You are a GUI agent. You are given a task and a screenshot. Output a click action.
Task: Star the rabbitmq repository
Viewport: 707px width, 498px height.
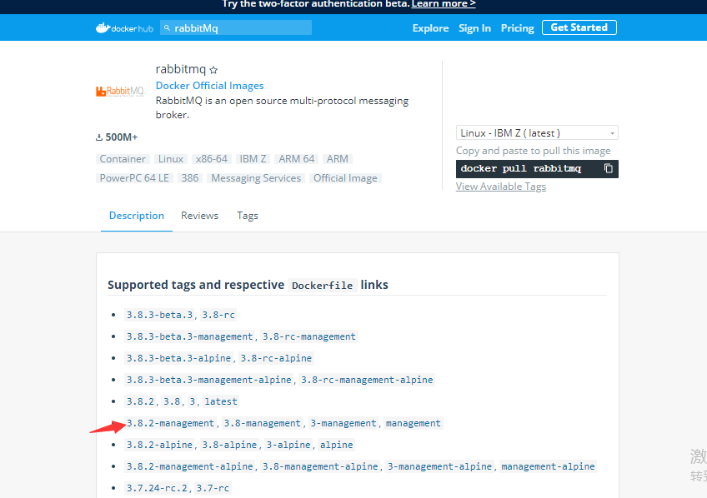click(x=213, y=70)
